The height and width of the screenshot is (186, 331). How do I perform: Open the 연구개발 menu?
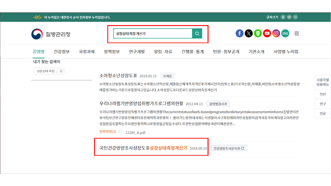pyautogui.click(x=137, y=52)
